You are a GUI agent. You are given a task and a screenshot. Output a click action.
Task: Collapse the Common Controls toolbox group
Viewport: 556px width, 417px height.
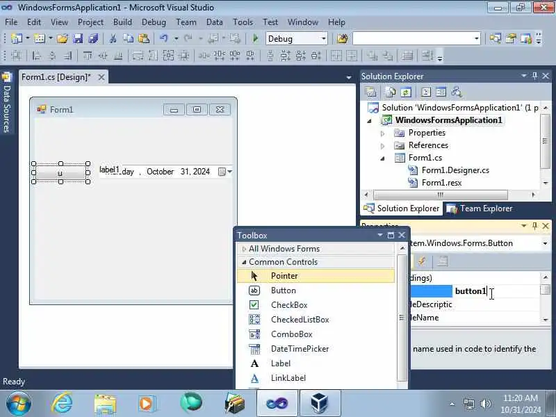[244, 262]
